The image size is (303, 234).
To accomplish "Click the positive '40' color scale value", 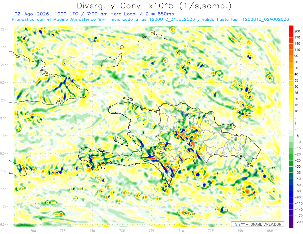I will pos(297,74).
